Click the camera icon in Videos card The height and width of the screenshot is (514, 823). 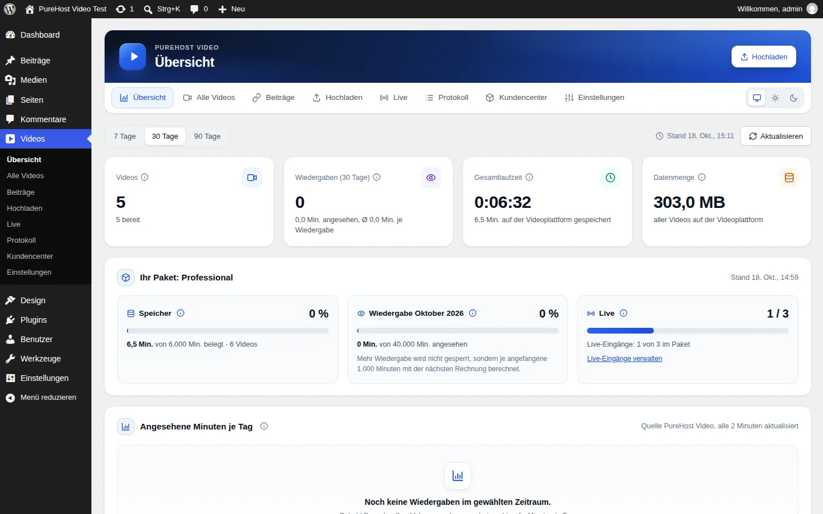click(252, 178)
